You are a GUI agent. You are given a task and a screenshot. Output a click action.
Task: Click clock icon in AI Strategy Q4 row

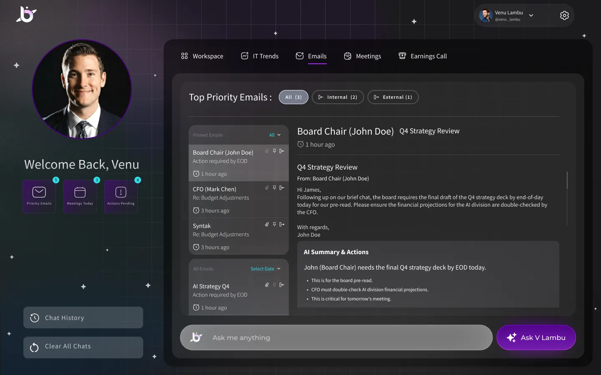pos(196,307)
